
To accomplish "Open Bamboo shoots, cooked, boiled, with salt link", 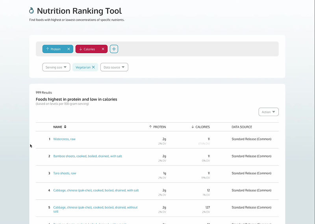I will [87, 156].
